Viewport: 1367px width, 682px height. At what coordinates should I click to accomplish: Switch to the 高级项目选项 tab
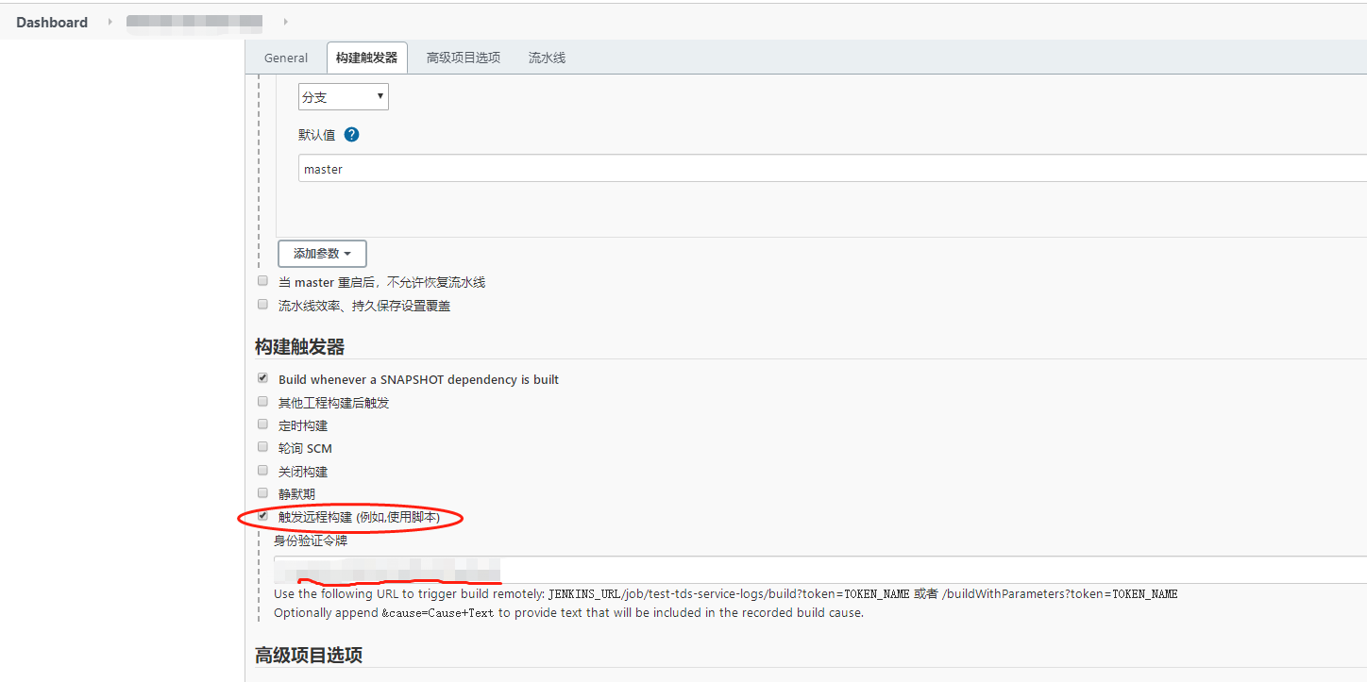[464, 58]
